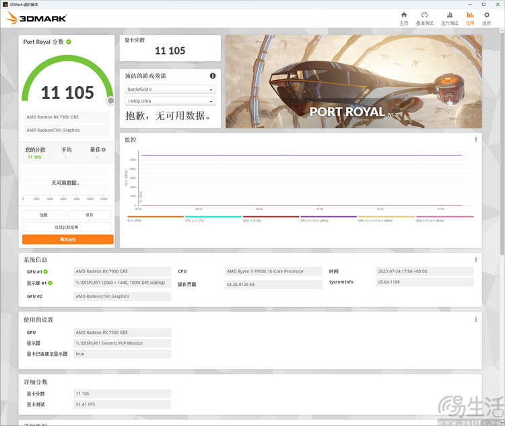
Task: Click the DISPLAY1 Generic PnP Monitor value
Action: click(122, 343)
